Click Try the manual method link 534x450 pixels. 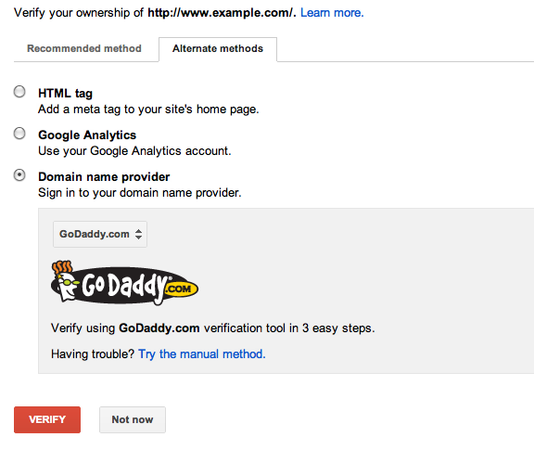(201, 354)
